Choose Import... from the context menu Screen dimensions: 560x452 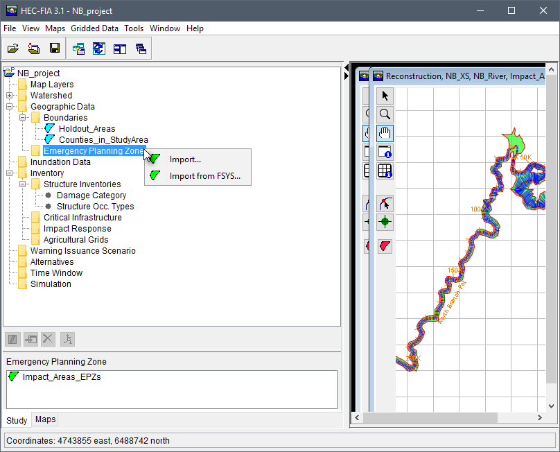185,159
